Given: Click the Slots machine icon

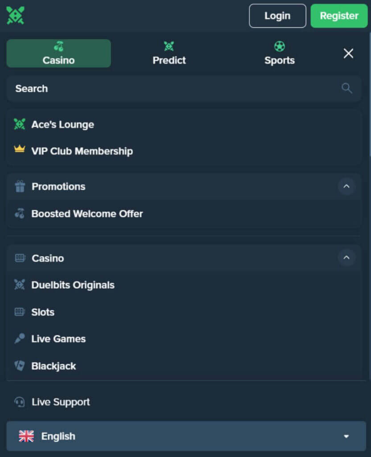Looking at the screenshot, I should [20, 312].
